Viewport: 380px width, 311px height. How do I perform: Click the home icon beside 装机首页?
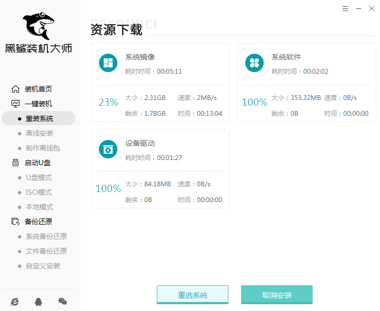pos(15,89)
